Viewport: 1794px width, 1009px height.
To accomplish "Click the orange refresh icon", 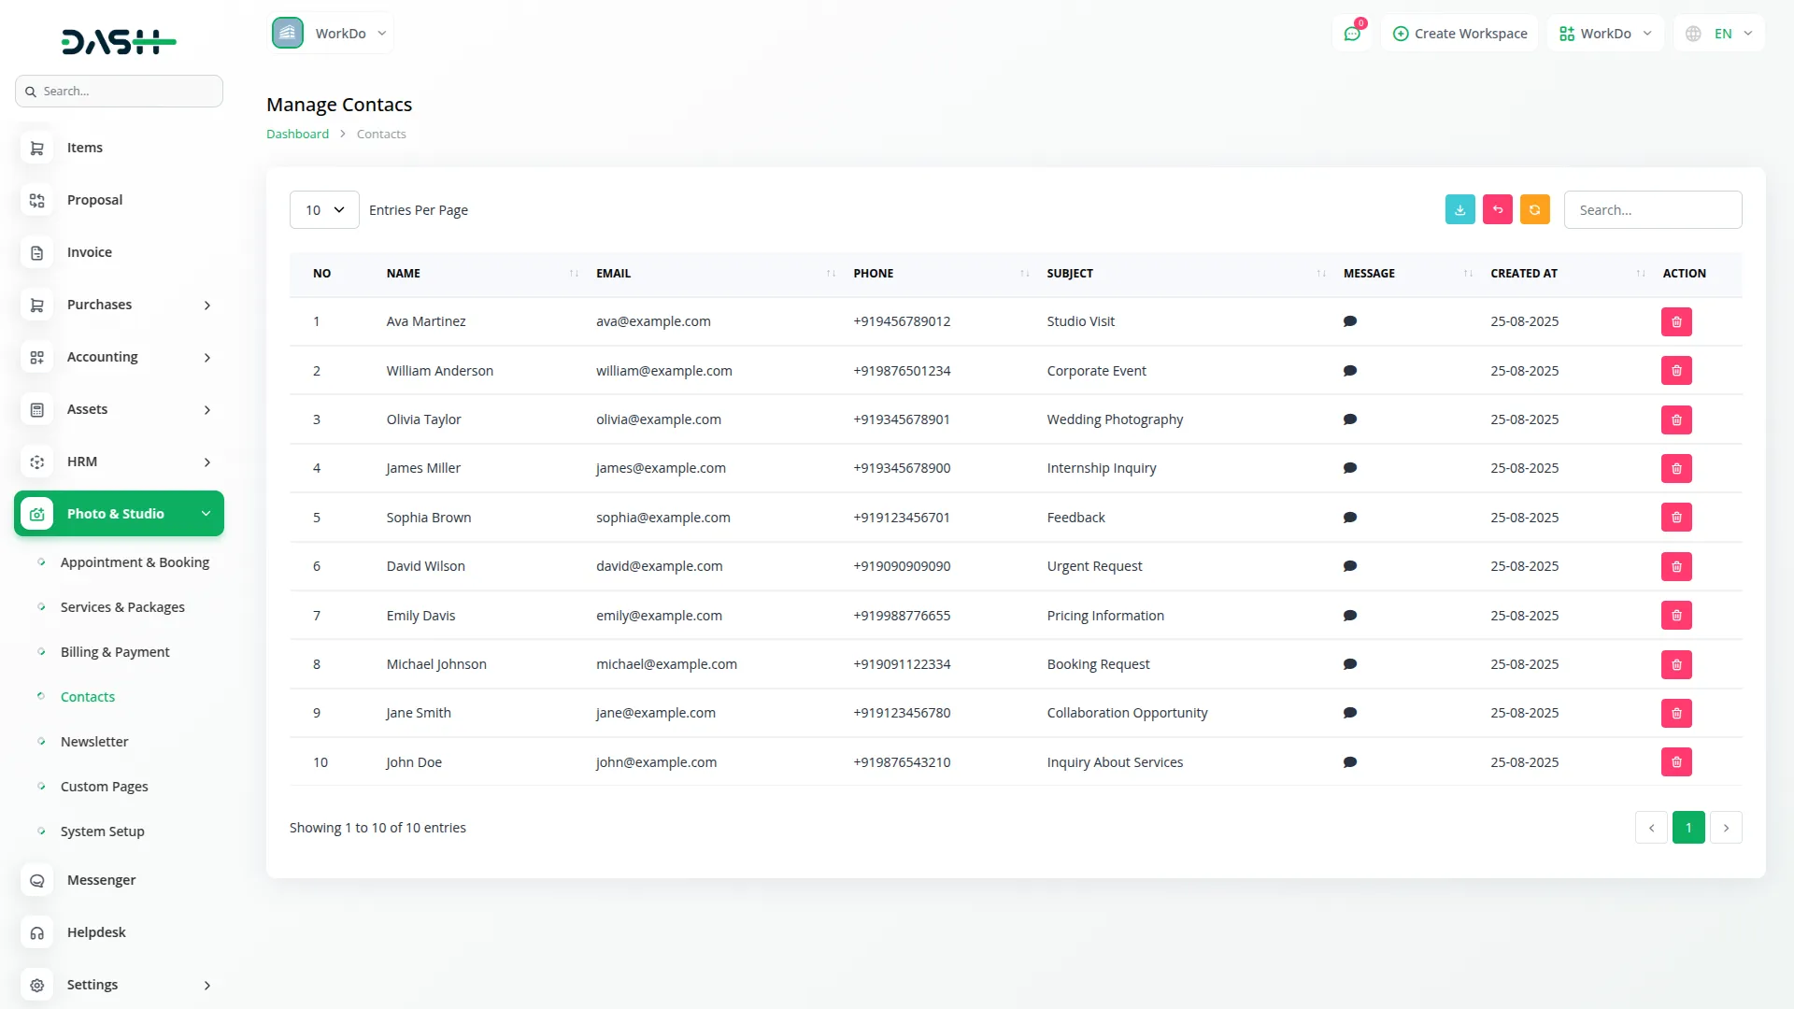I will tap(1534, 210).
